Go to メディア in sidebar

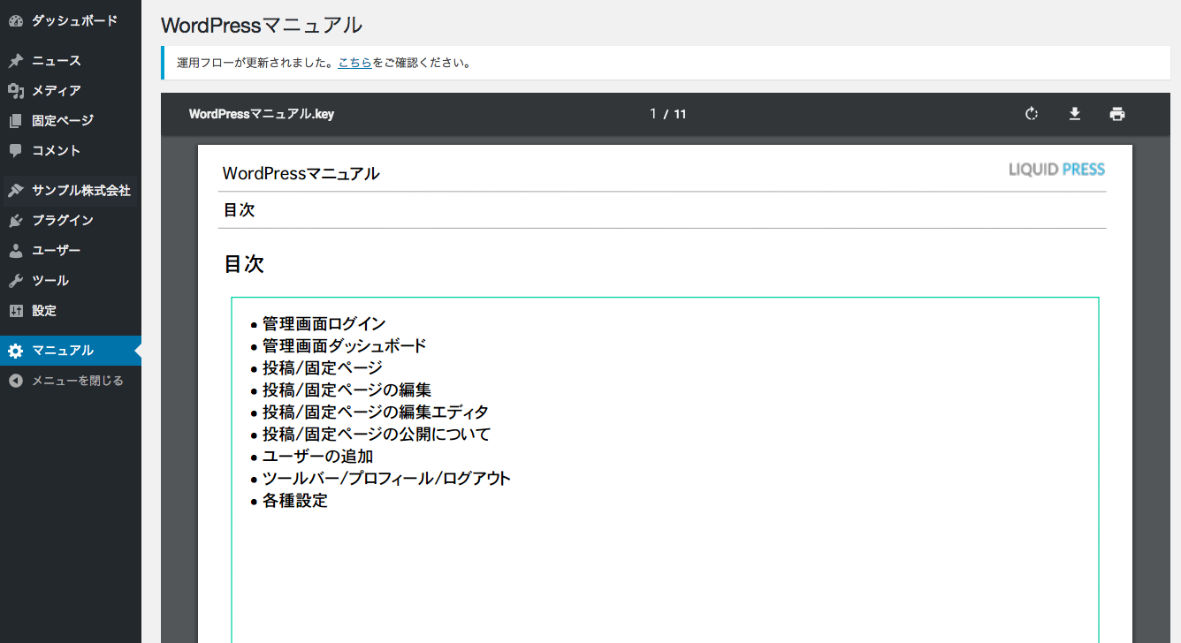[71, 91]
